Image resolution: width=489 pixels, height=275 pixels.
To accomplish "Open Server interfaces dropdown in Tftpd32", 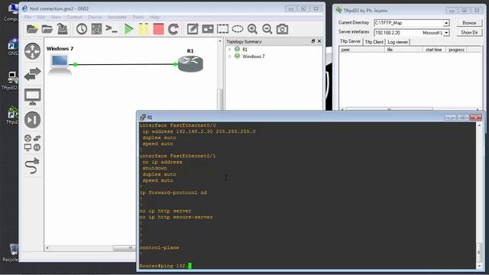I will point(446,33).
